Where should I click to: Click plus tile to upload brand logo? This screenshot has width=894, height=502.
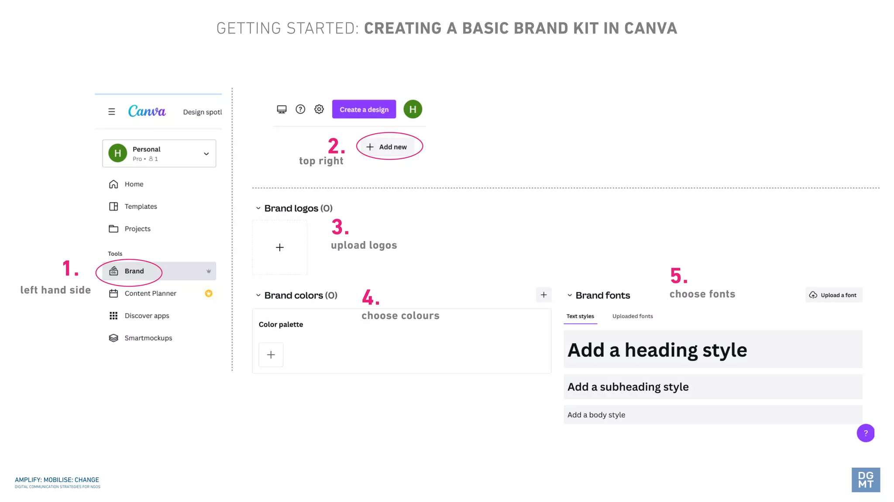[280, 248]
